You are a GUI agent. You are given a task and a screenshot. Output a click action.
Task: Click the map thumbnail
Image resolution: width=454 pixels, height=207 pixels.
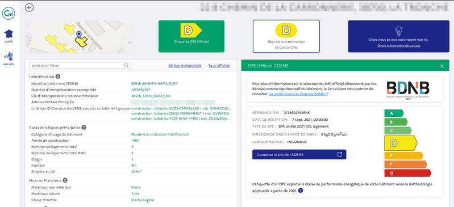click(79, 36)
